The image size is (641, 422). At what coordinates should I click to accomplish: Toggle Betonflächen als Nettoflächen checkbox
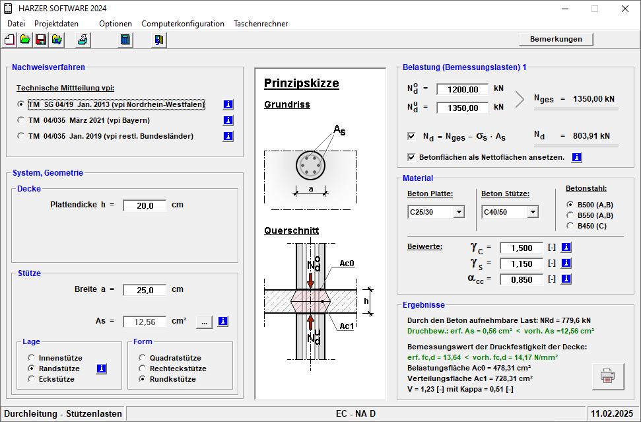tap(411, 157)
